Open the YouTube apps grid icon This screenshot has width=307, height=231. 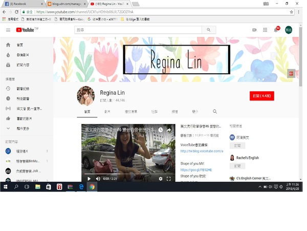[x=265, y=30]
